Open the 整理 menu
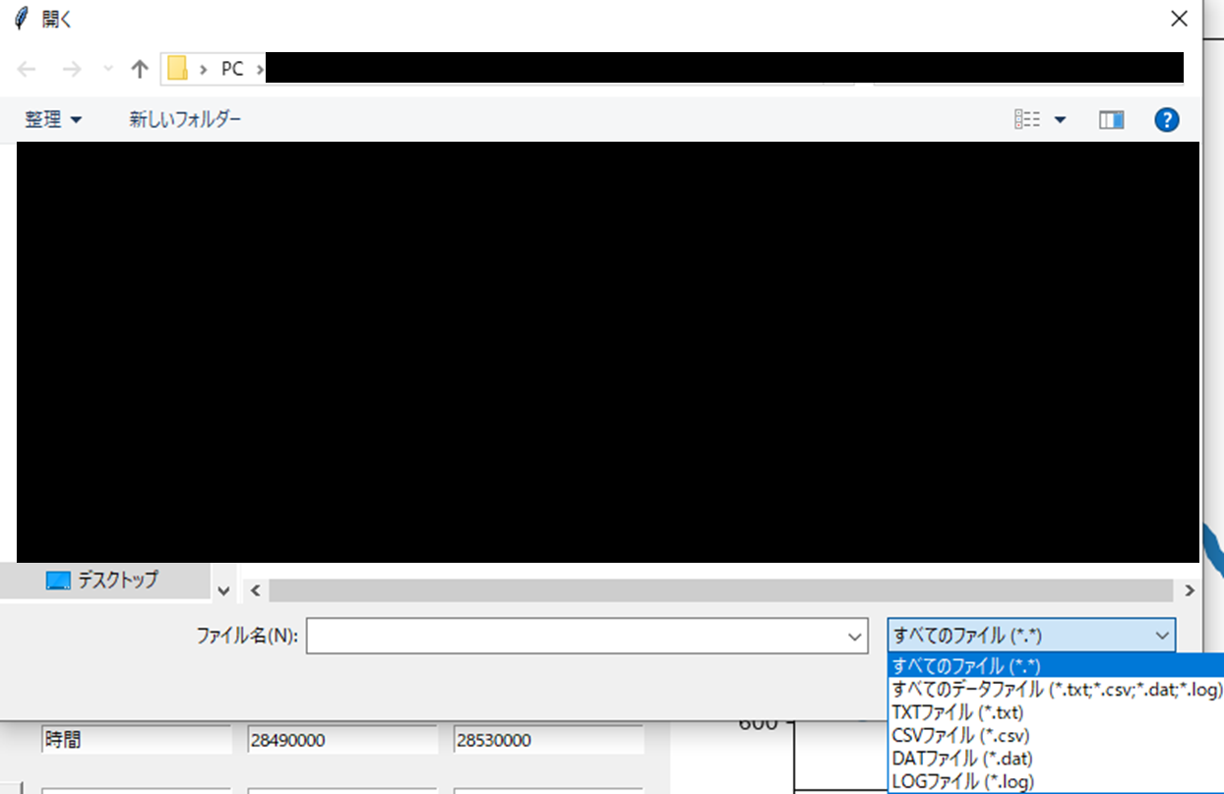The height and width of the screenshot is (794, 1224). (x=53, y=119)
